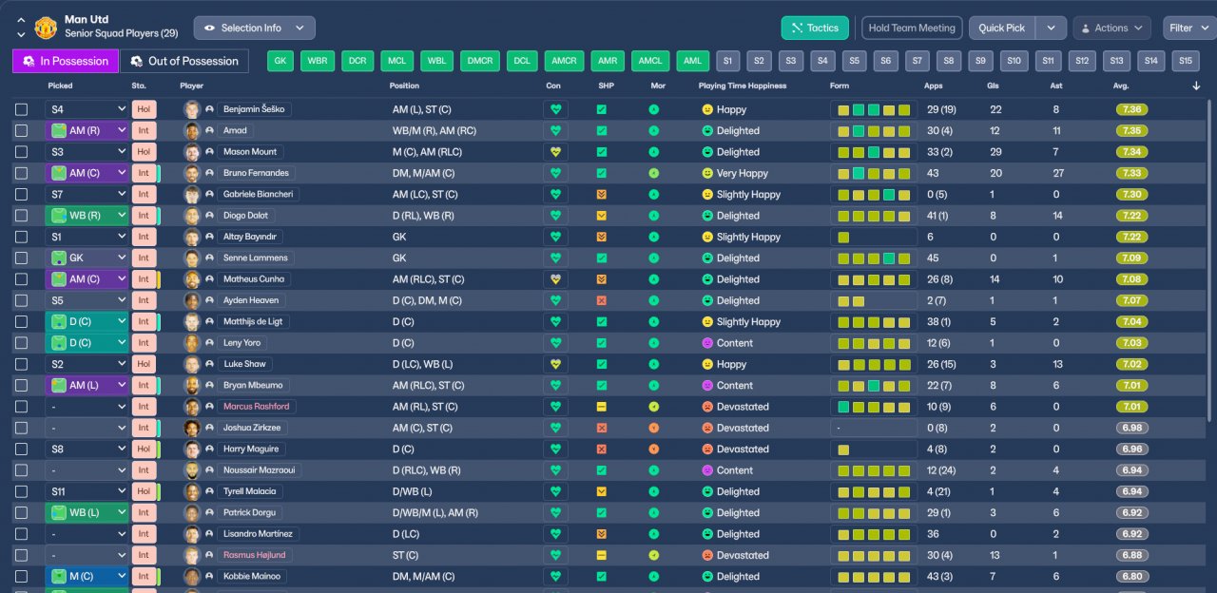
Task: Open the Tactics screen
Action: coord(815,28)
